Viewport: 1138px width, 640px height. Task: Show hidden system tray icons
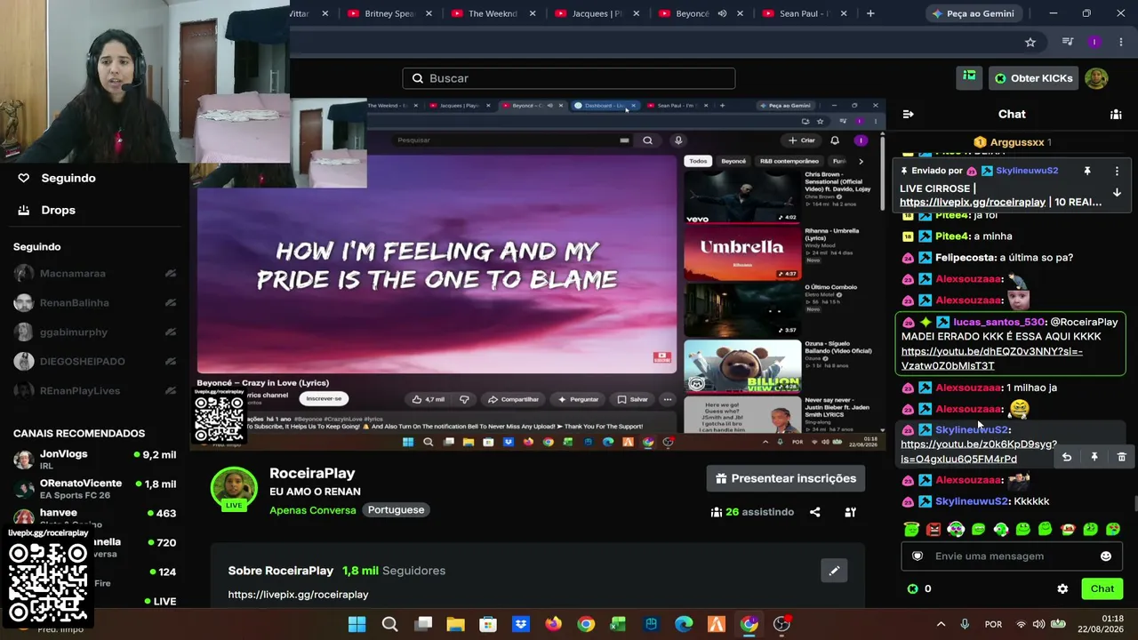click(941, 624)
